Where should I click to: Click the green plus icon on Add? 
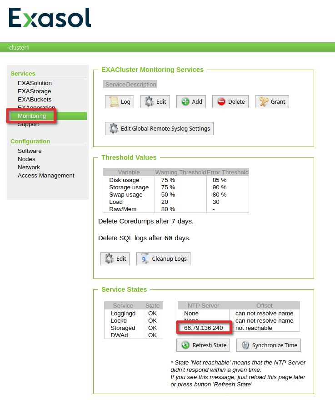185,101
